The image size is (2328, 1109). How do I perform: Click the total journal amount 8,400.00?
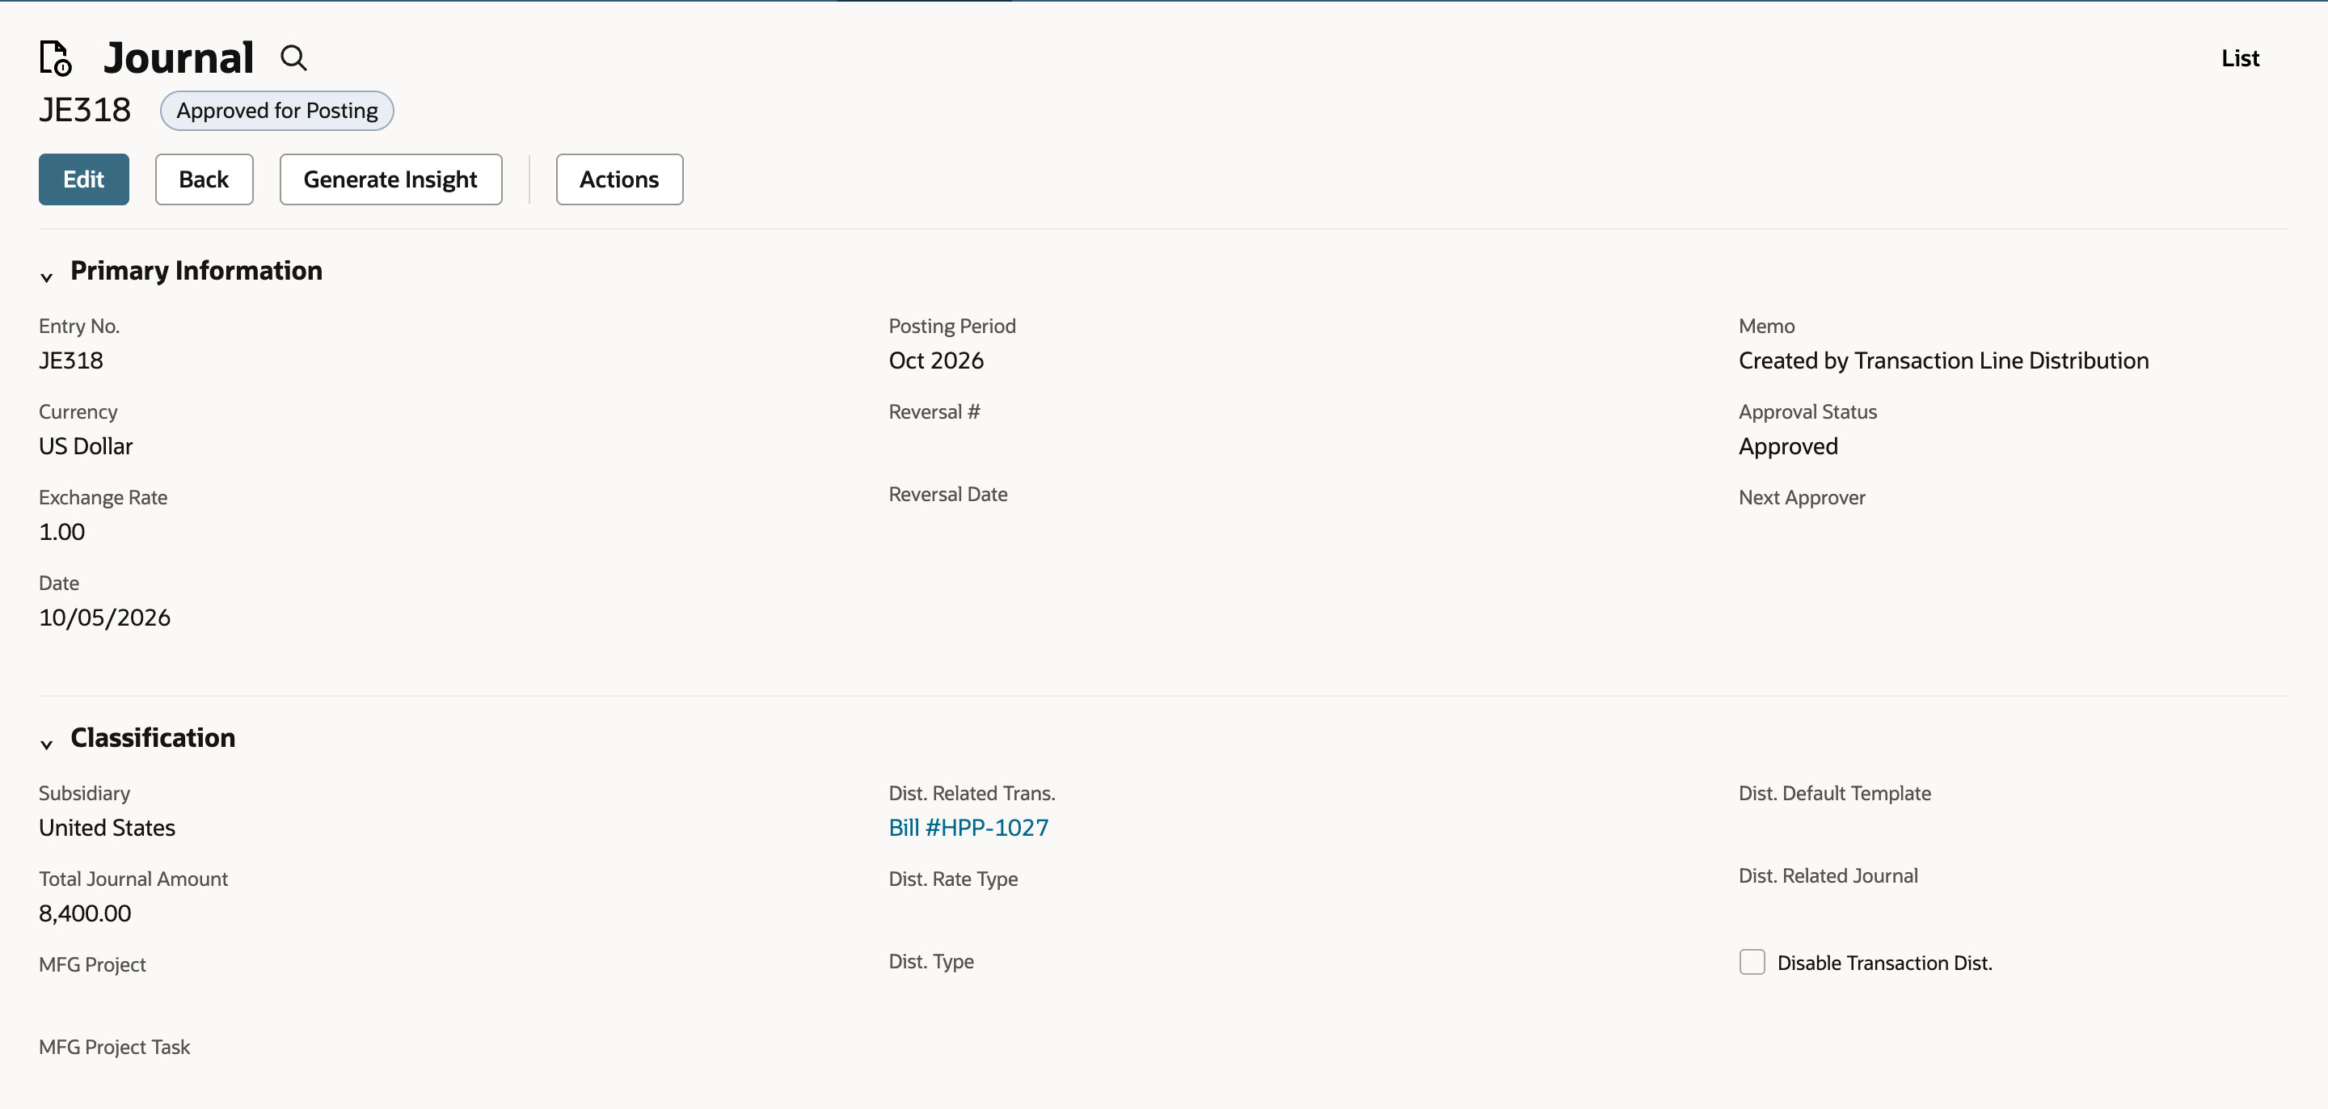point(85,913)
